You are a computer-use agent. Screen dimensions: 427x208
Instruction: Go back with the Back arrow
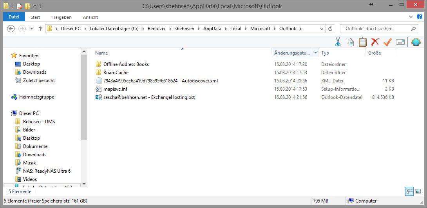(11, 28)
